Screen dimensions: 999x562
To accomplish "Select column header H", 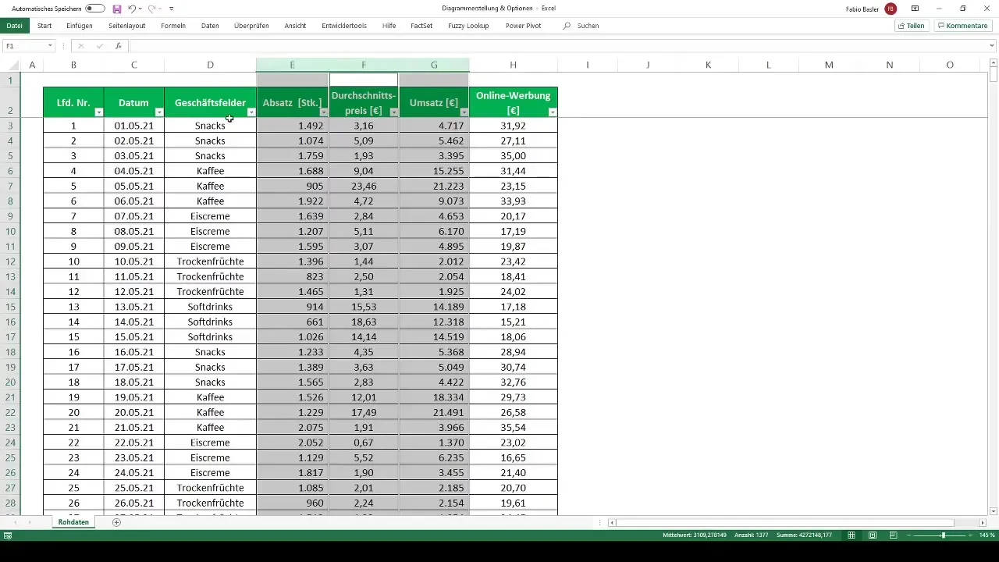I will (x=513, y=65).
